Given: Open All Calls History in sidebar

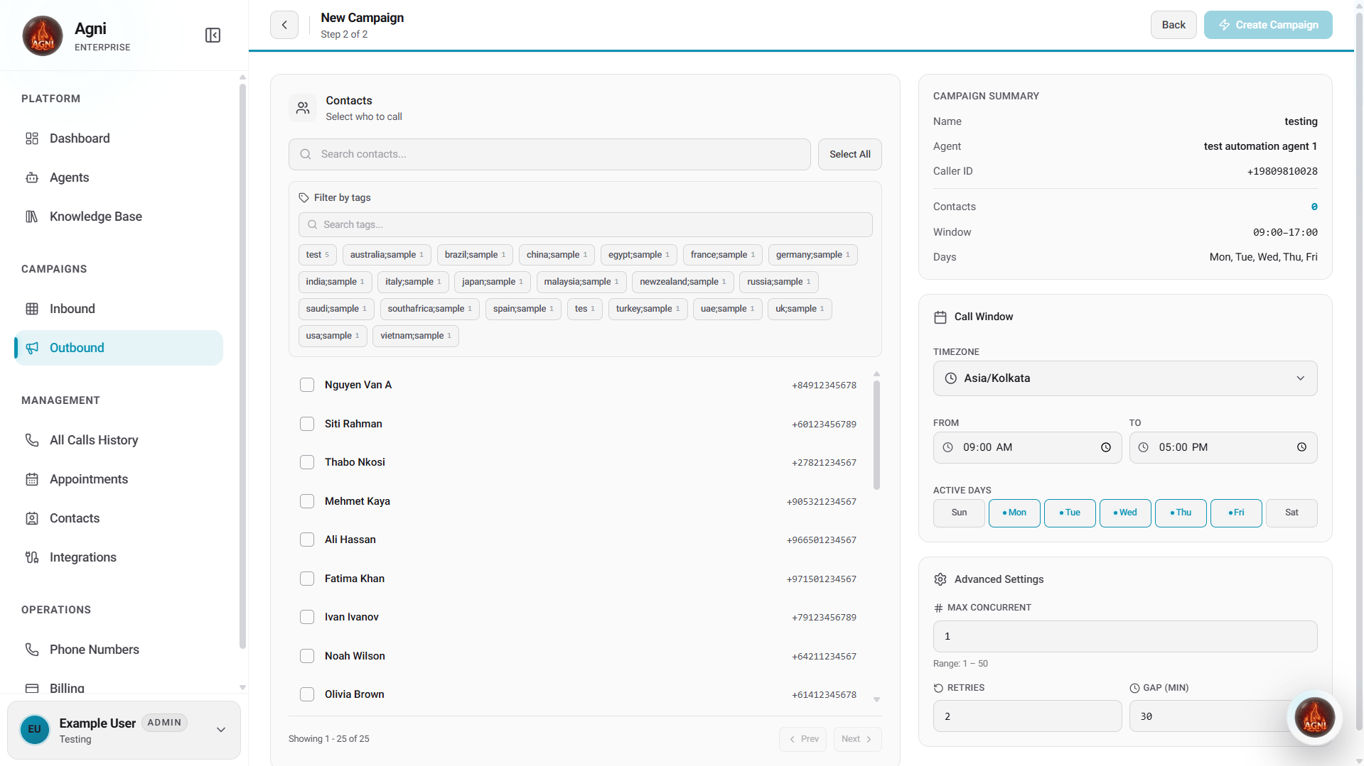Looking at the screenshot, I should click(119, 440).
